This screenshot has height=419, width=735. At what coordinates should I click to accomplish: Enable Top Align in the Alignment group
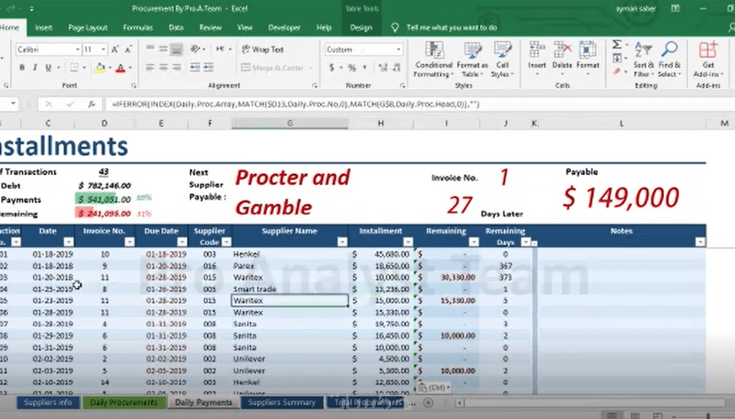coord(150,49)
